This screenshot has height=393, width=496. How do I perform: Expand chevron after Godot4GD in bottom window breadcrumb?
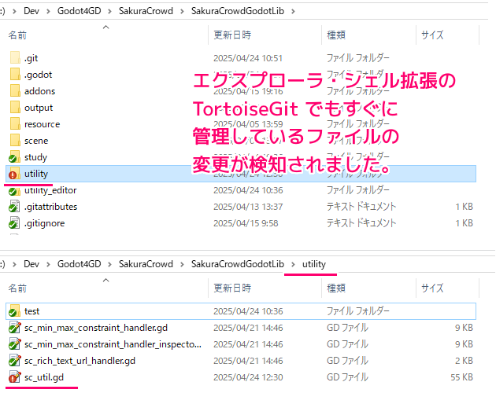point(109,264)
